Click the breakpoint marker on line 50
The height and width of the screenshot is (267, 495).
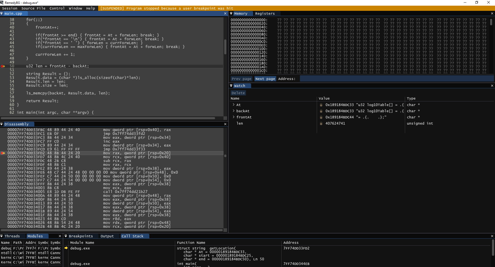click(x=3, y=66)
